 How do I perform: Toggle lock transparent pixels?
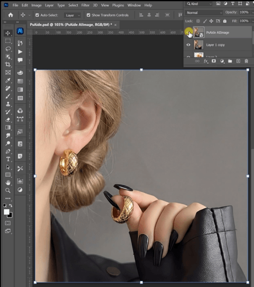198,21
